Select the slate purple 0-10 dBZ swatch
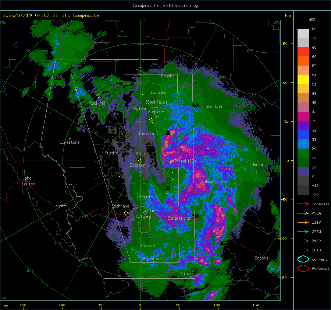The image size is (331, 310). pos(303,172)
